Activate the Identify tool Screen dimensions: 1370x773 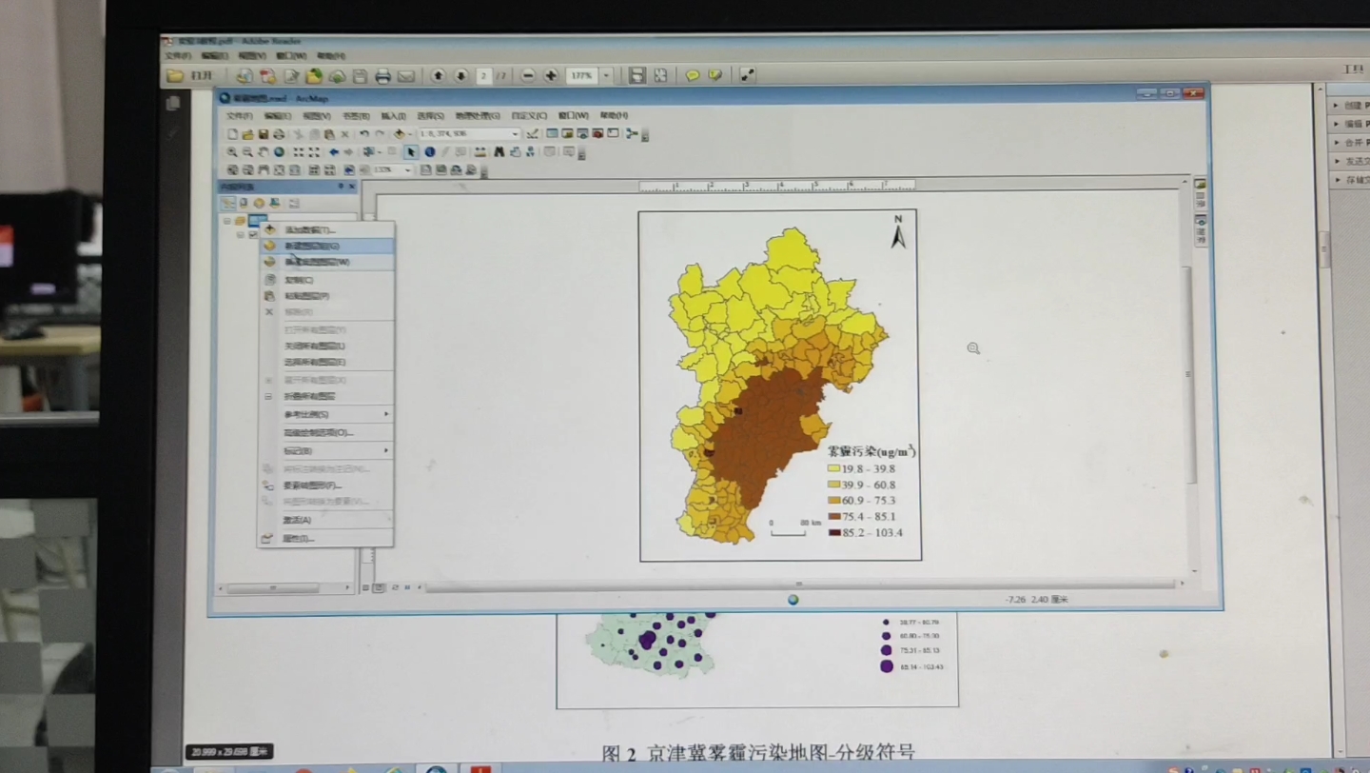(429, 152)
